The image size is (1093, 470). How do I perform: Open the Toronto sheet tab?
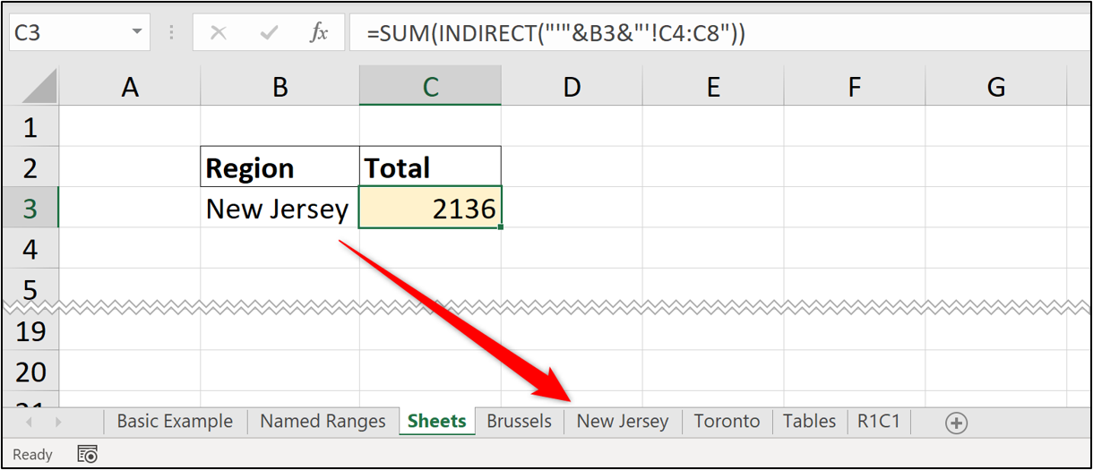point(727,421)
